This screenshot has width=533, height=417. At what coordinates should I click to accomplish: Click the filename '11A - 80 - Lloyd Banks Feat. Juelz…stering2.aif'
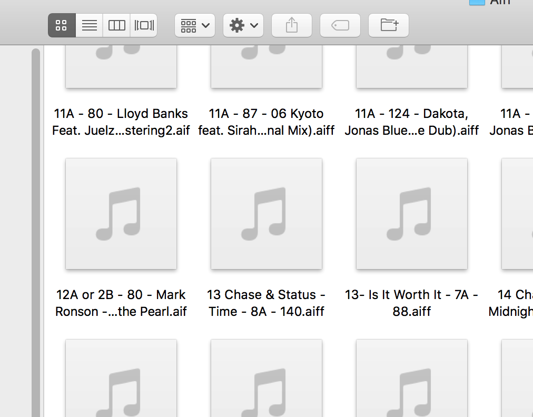tap(121, 122)
